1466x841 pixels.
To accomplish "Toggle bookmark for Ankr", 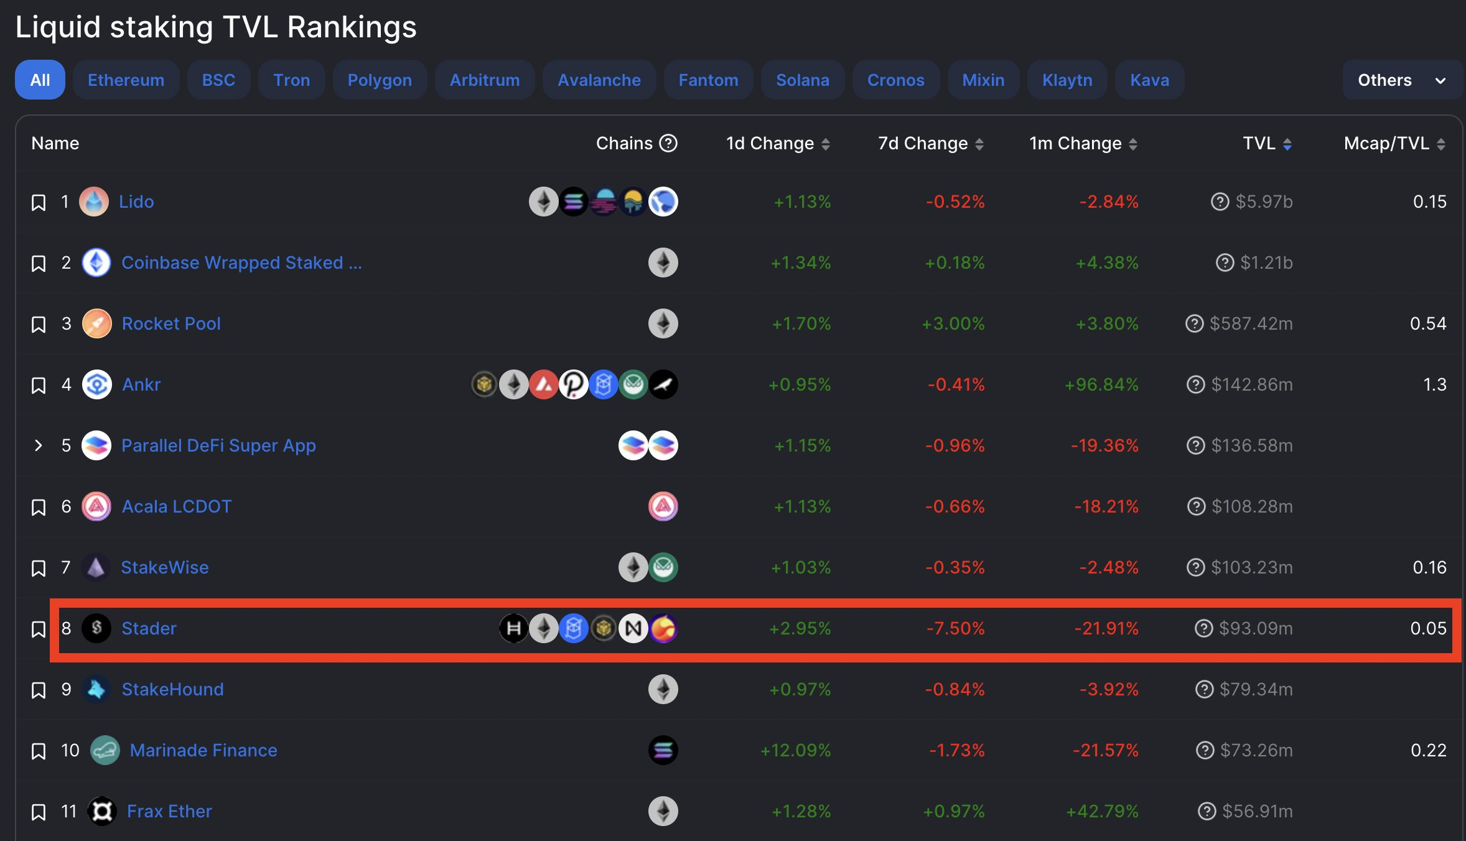I will coord(39,385).
